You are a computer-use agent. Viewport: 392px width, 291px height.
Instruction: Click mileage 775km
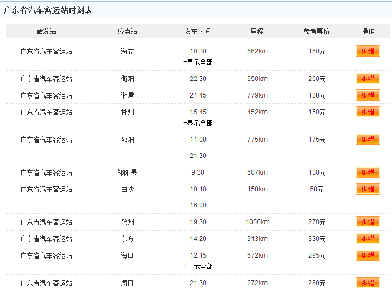coord(257,140)
